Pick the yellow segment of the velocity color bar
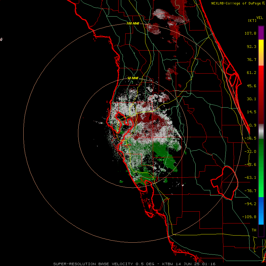The height and width of the screenshot is (266, 266). point(261,46)
